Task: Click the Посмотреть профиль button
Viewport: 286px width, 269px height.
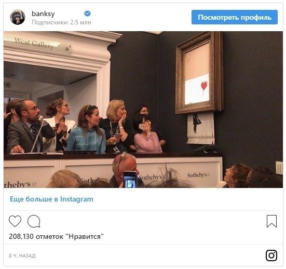Action: coord(235,17)
